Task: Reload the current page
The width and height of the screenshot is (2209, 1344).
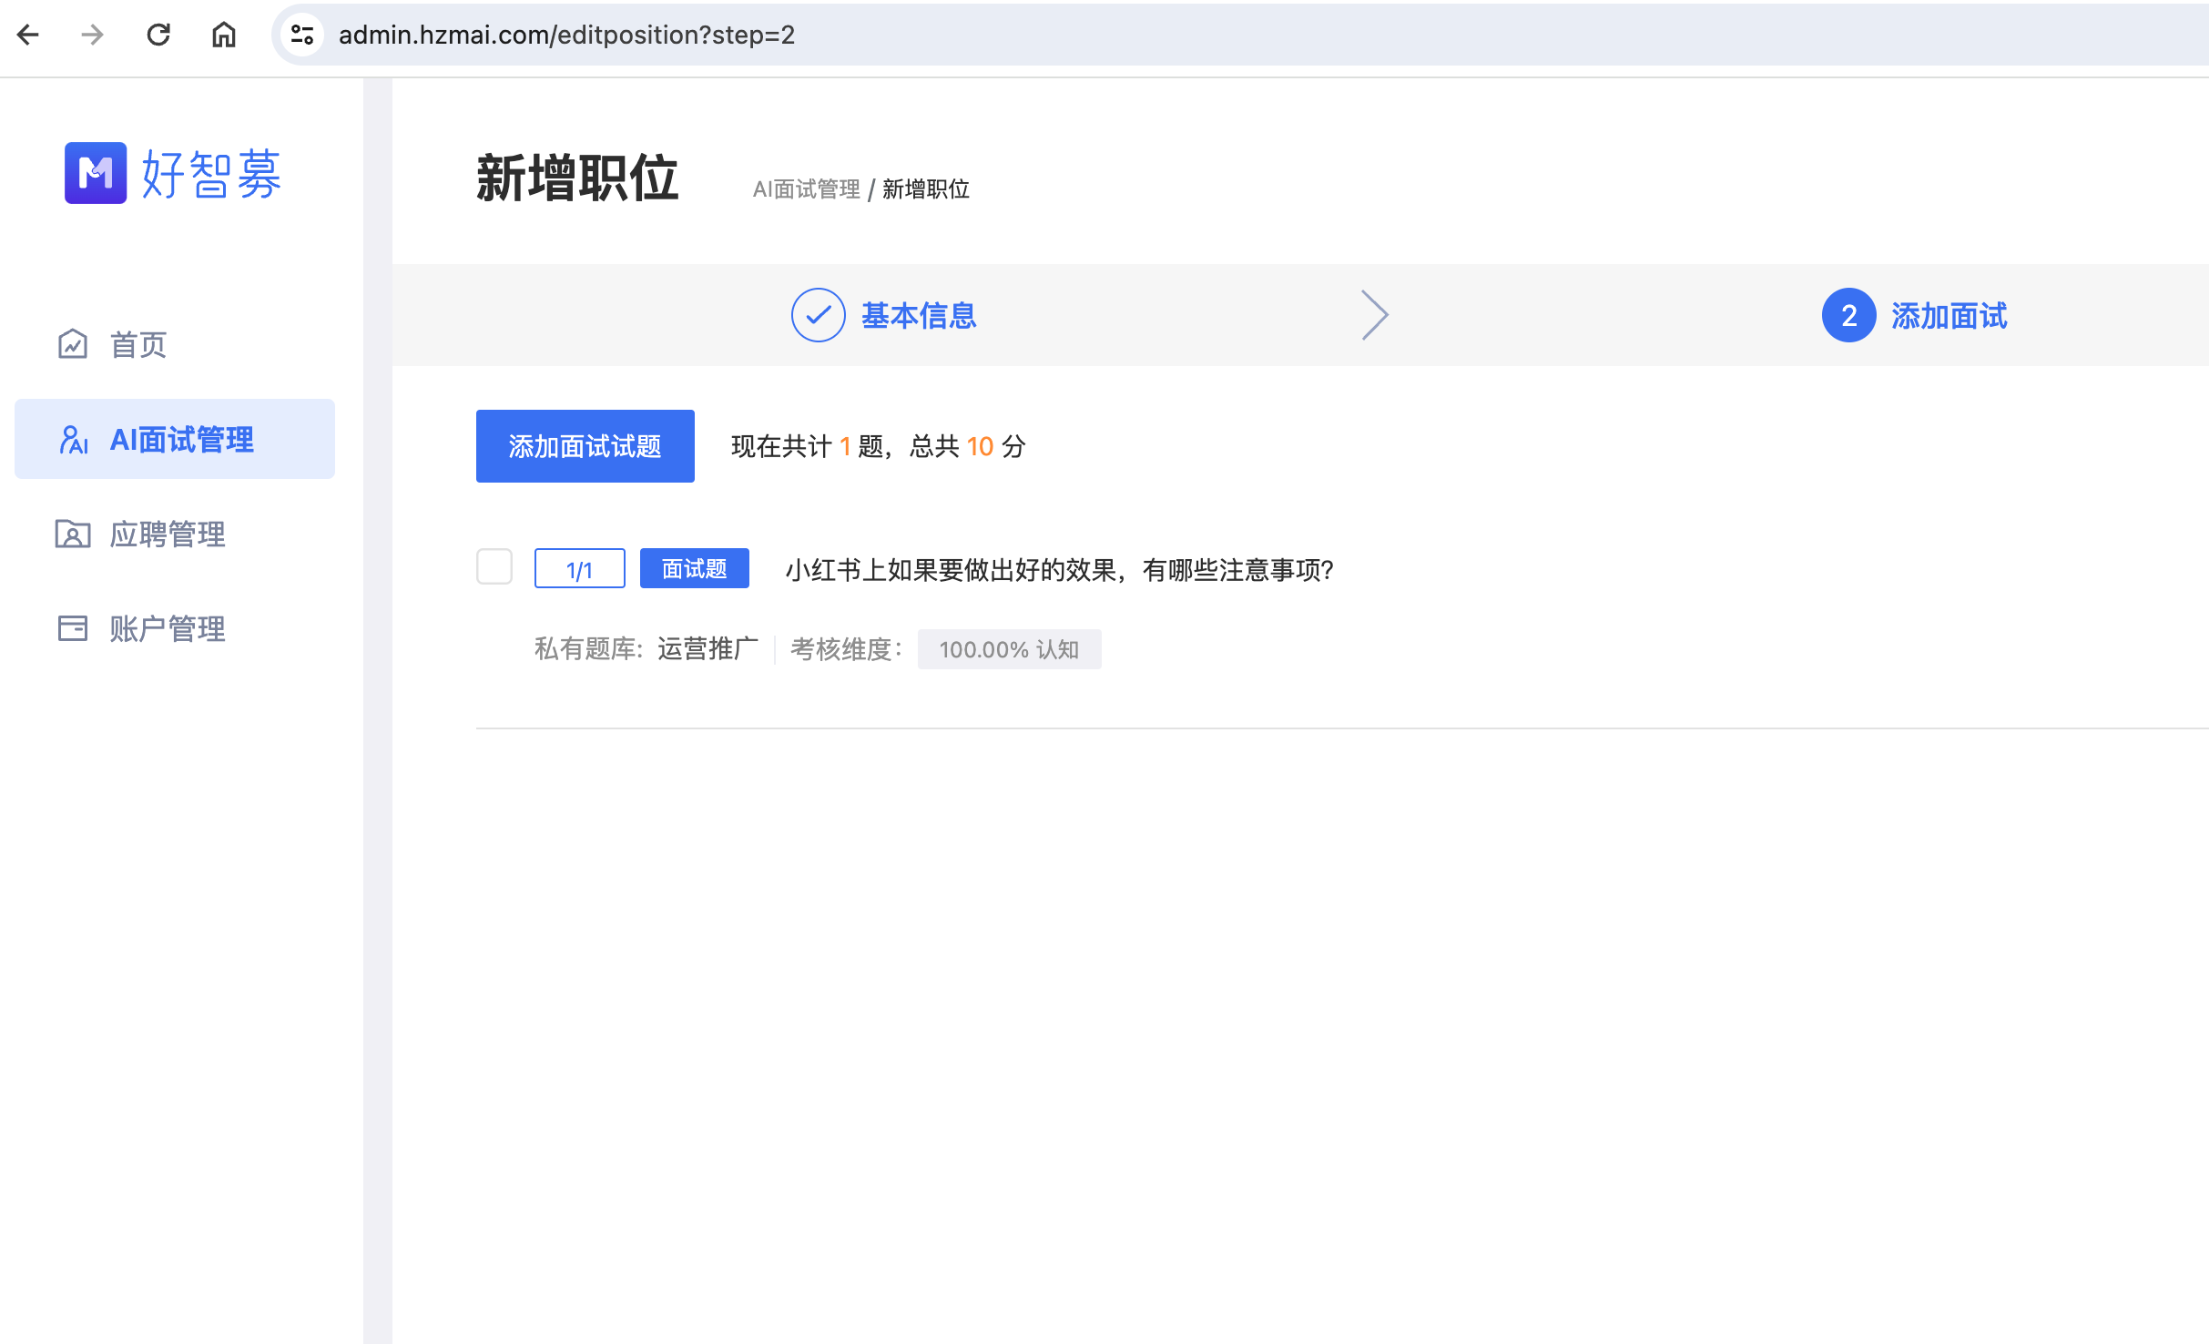Action: (158, 35)
